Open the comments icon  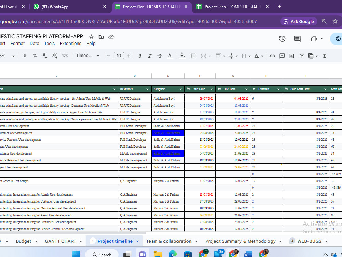[x=297, y=39]
